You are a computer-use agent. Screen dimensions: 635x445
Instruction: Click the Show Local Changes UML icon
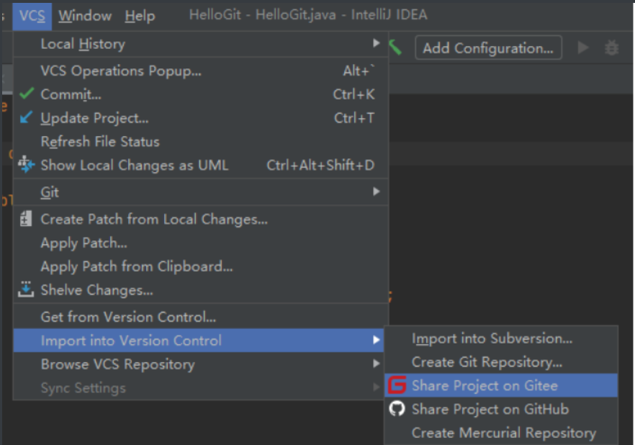pyautogui.click(x=27, y=164)
